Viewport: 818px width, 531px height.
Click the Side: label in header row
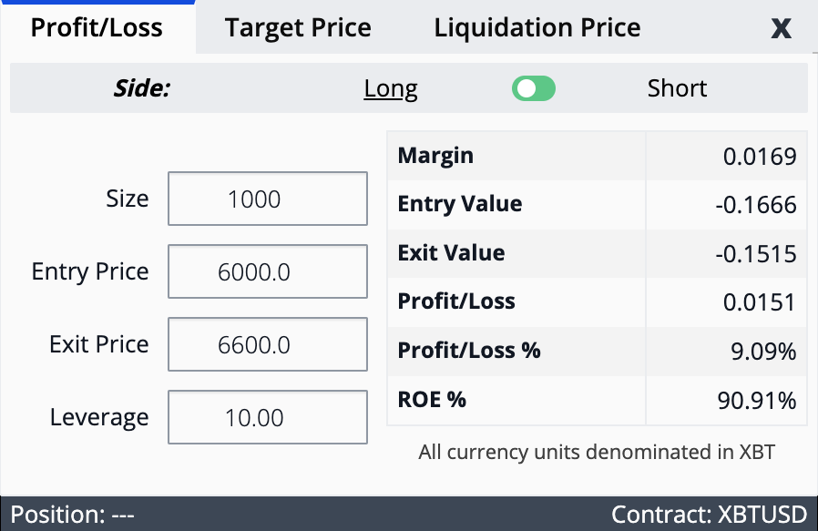[142, 88]
